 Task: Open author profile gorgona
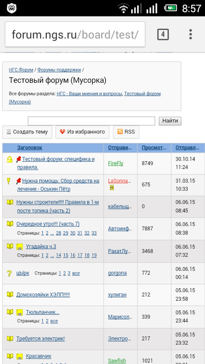click(117, 273)
